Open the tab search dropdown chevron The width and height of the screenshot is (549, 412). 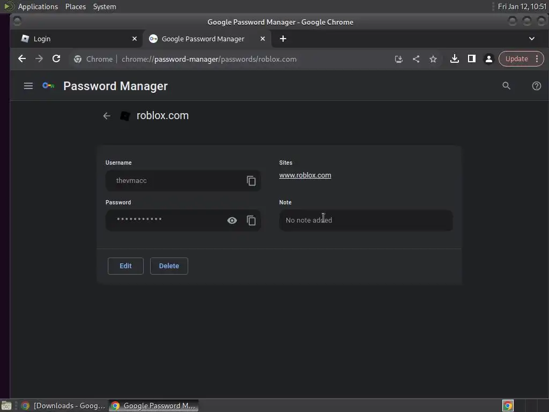(531, 39)
